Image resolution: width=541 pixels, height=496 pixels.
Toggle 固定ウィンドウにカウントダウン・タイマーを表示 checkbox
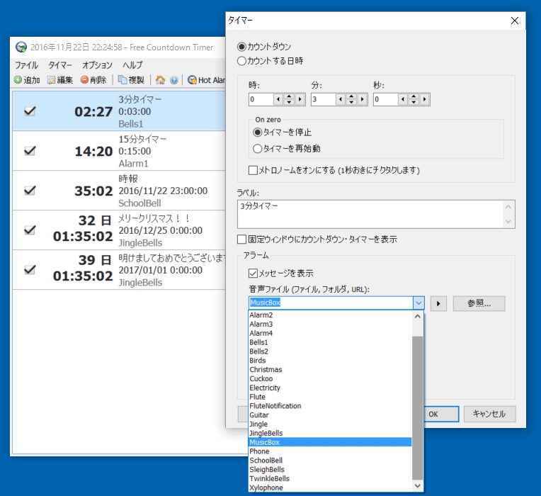242,239
